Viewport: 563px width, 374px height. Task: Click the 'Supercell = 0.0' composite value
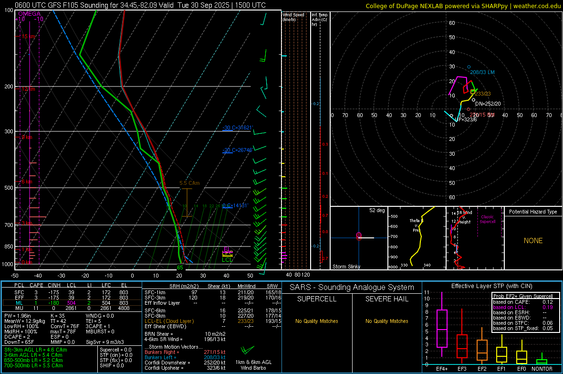pyautogui.click(x=115, y=350)
